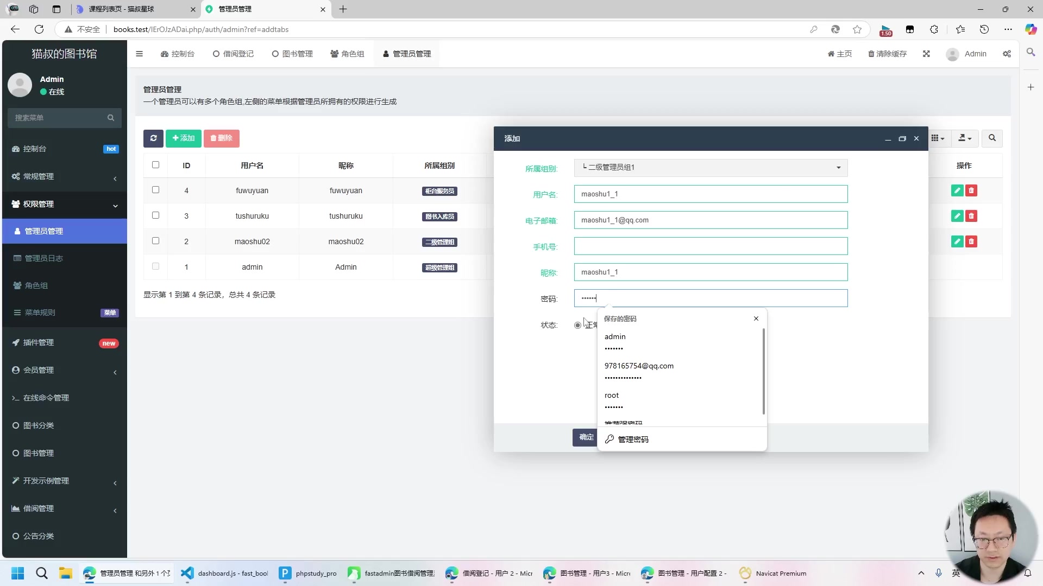Viewport: 1043px width, 586px height.
Task: Click the 确定 confirm button
Action: (x=585, y=437)
